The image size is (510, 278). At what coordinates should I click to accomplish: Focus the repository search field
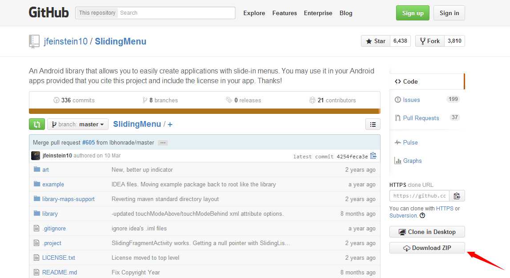pyautogui.click(x=176, y=13)
